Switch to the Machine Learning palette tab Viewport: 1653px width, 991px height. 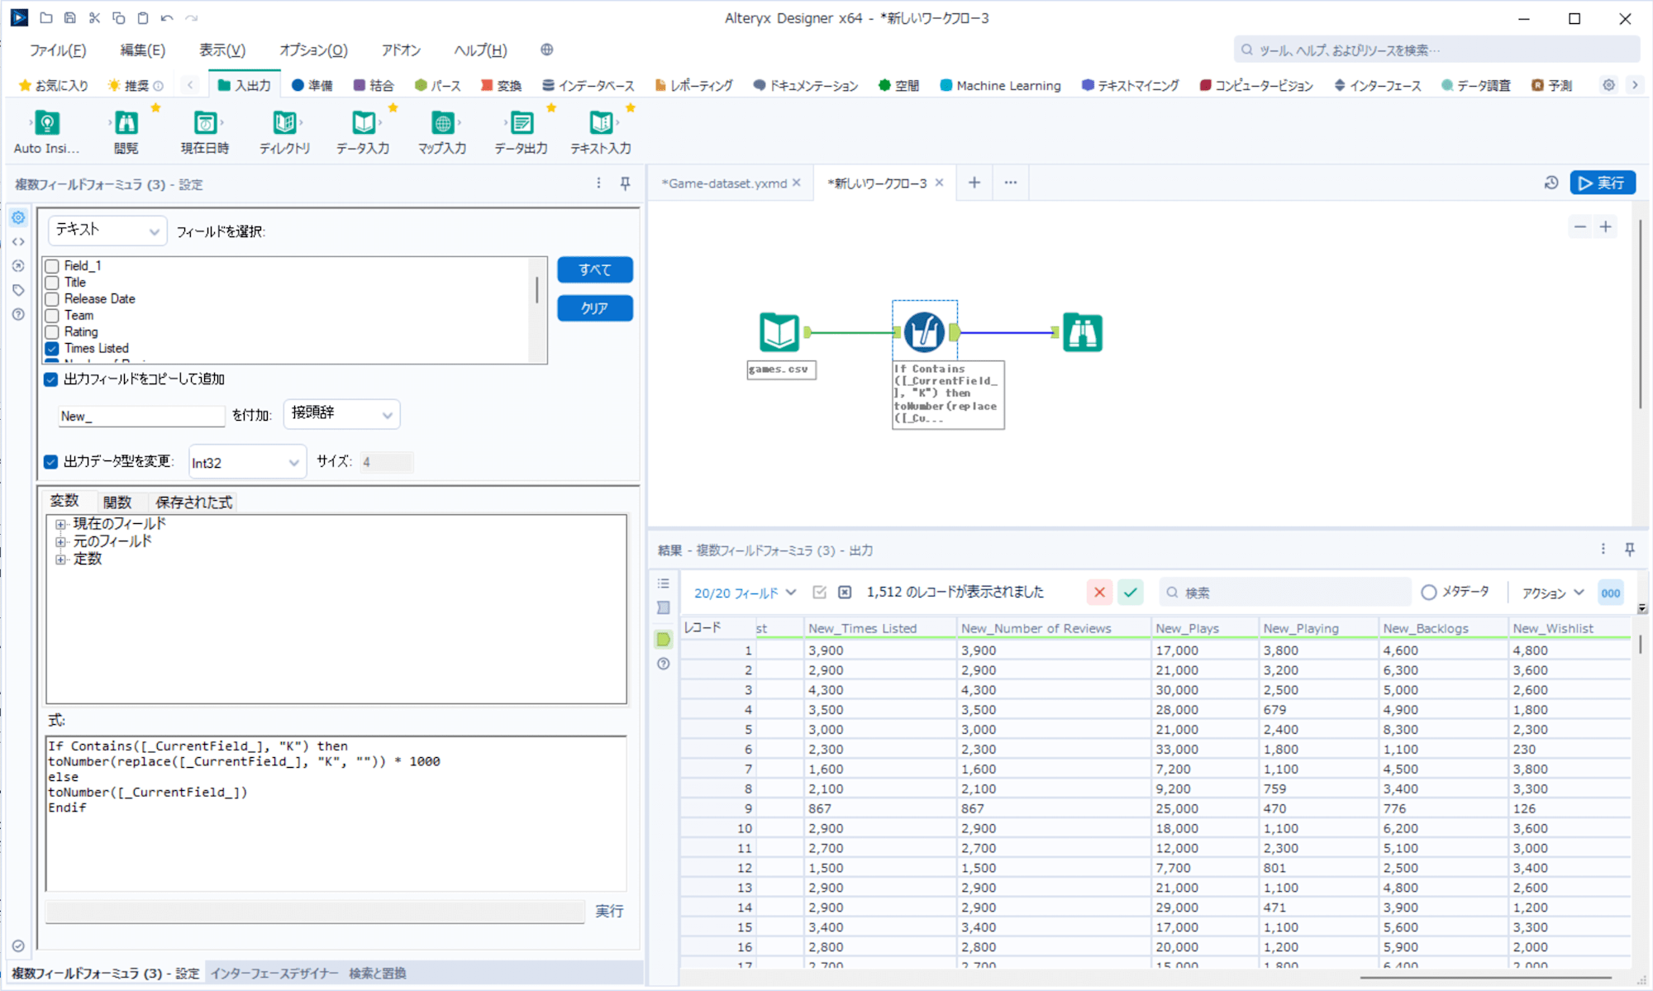1000,85
